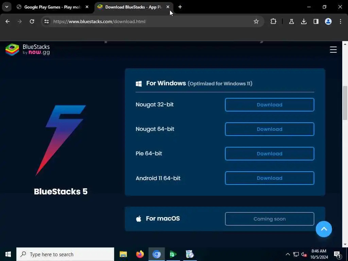Click the BlueStacks 5 title text

tap(60, 192)
